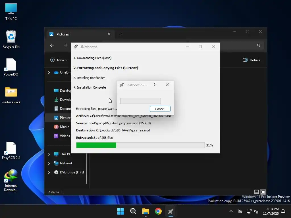Show hidden system tray icons
This screenshot has width=291, height=218.
(231, 211)
